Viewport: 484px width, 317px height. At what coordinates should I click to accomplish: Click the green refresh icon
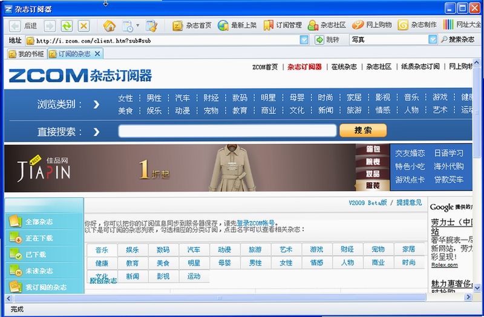[x=67, y=26]
